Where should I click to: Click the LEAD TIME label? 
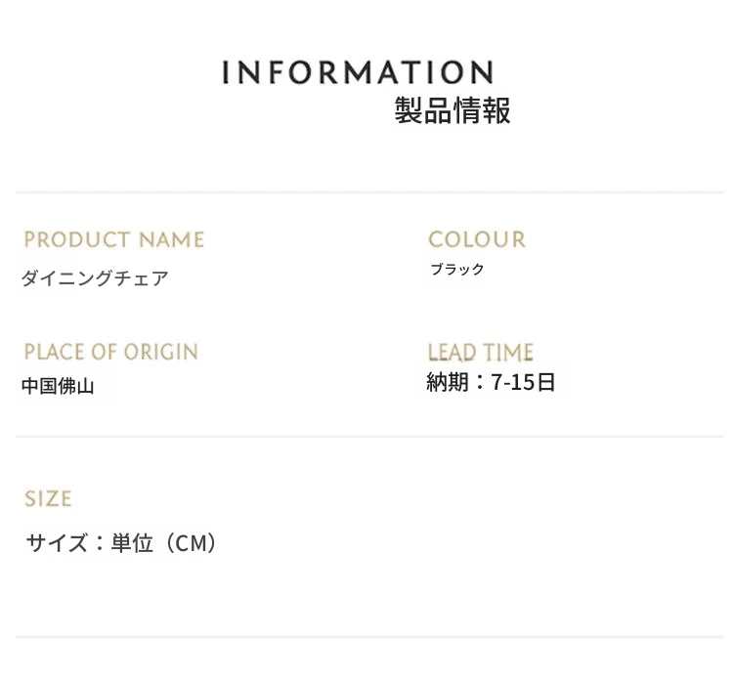point(481,353)
